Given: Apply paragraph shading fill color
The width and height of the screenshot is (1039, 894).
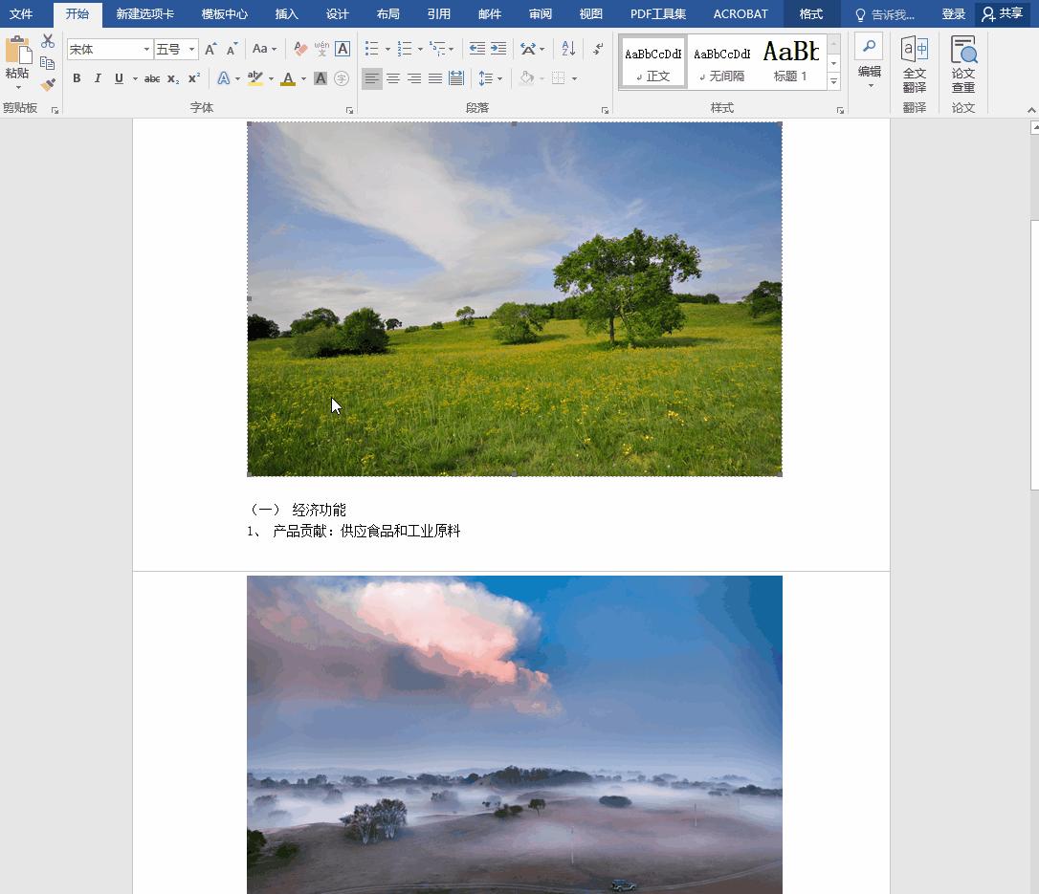Looking at the screenshot, I should click(x=527, y=78).
